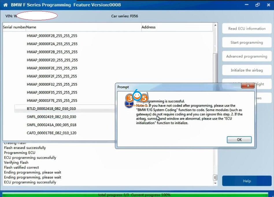Screen dimensions: 274x197
Task: Select row SWFL_0000241A_000_005_018
Action: coord(51,125)
